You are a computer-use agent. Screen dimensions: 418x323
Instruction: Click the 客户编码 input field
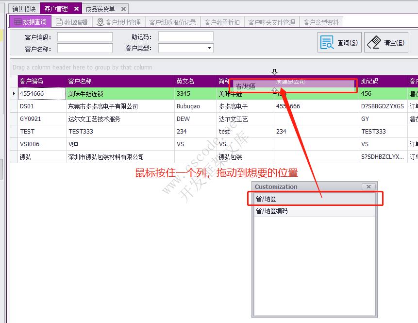click(85, 36)
